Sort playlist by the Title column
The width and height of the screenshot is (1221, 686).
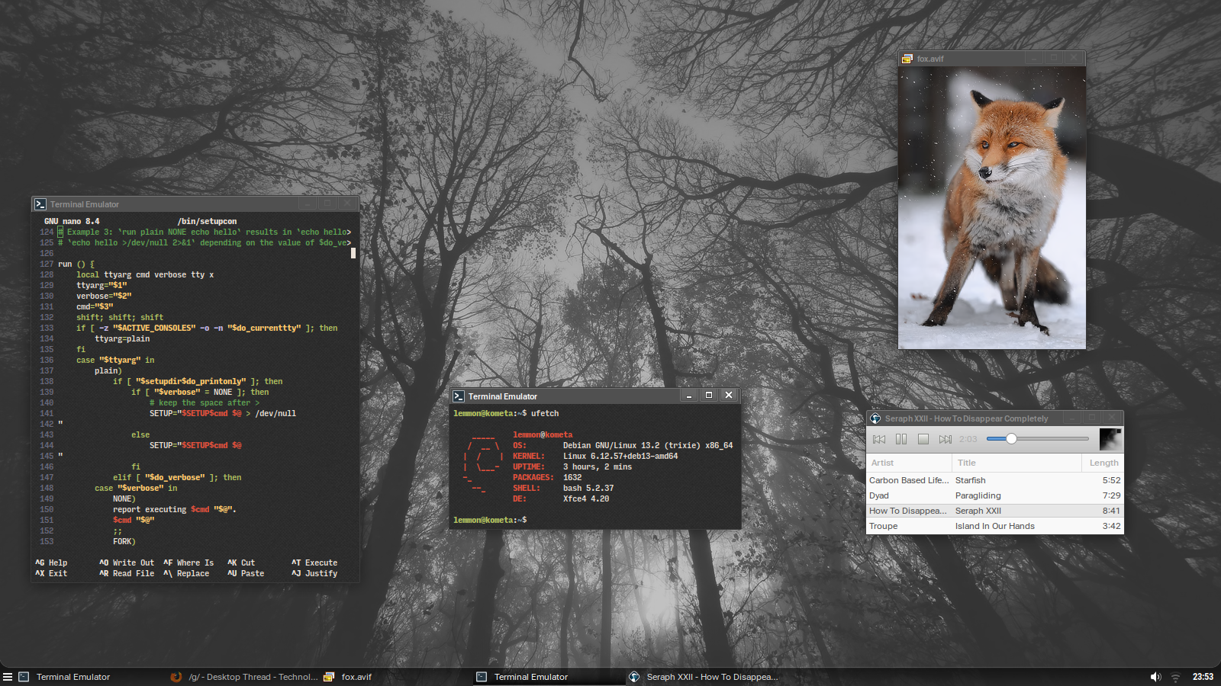pyautogui.click(x=1016, y=463)
